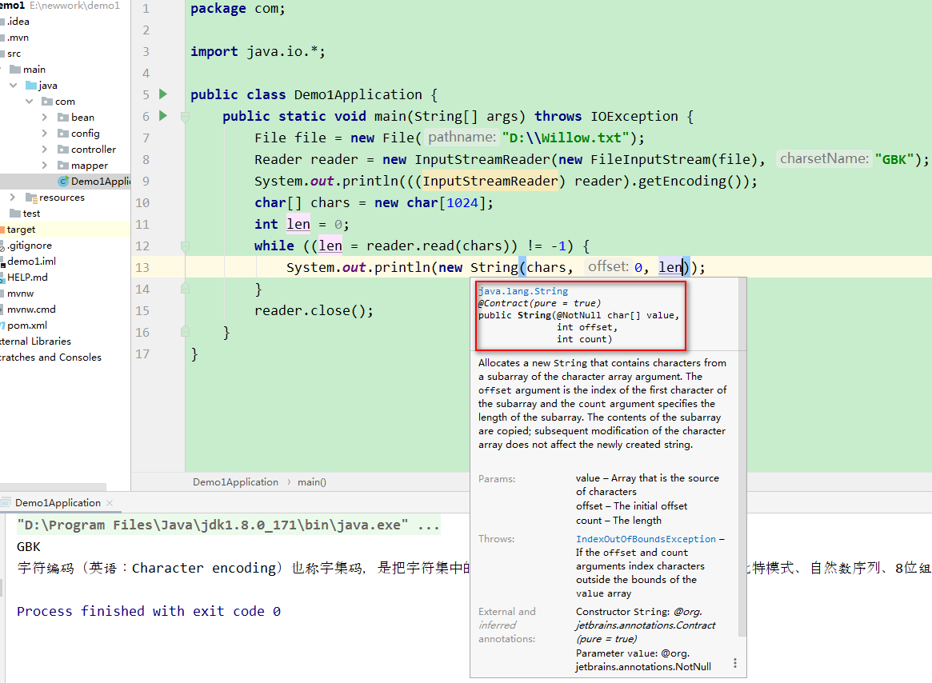This screenshot has height=683, width=932.
Task: Toggle code folding at line 12
Action: (x=185, y=246)
